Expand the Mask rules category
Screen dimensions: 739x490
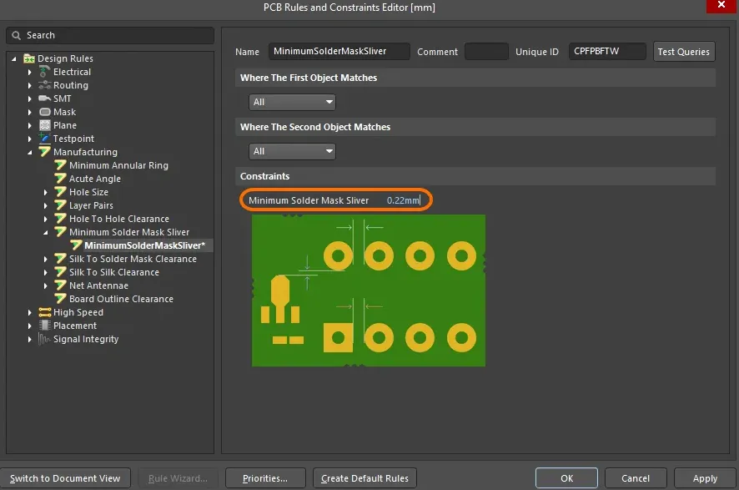pos(30,112)
